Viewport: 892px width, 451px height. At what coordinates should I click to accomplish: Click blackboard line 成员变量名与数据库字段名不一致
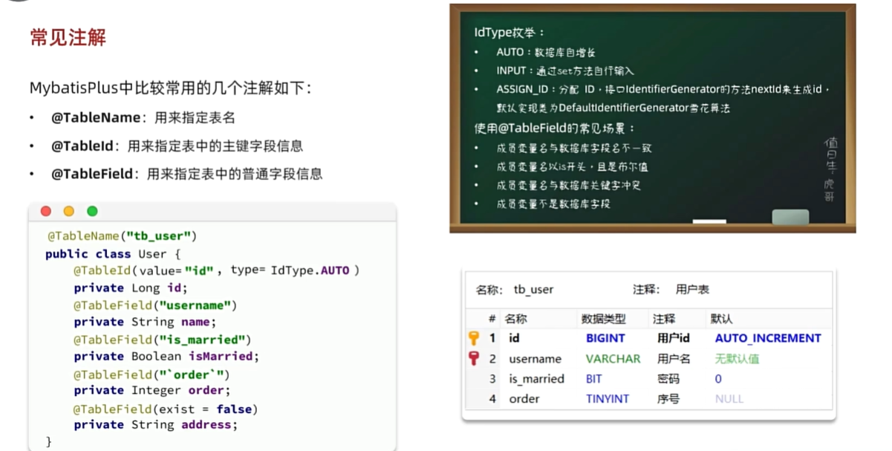[574, 148]
